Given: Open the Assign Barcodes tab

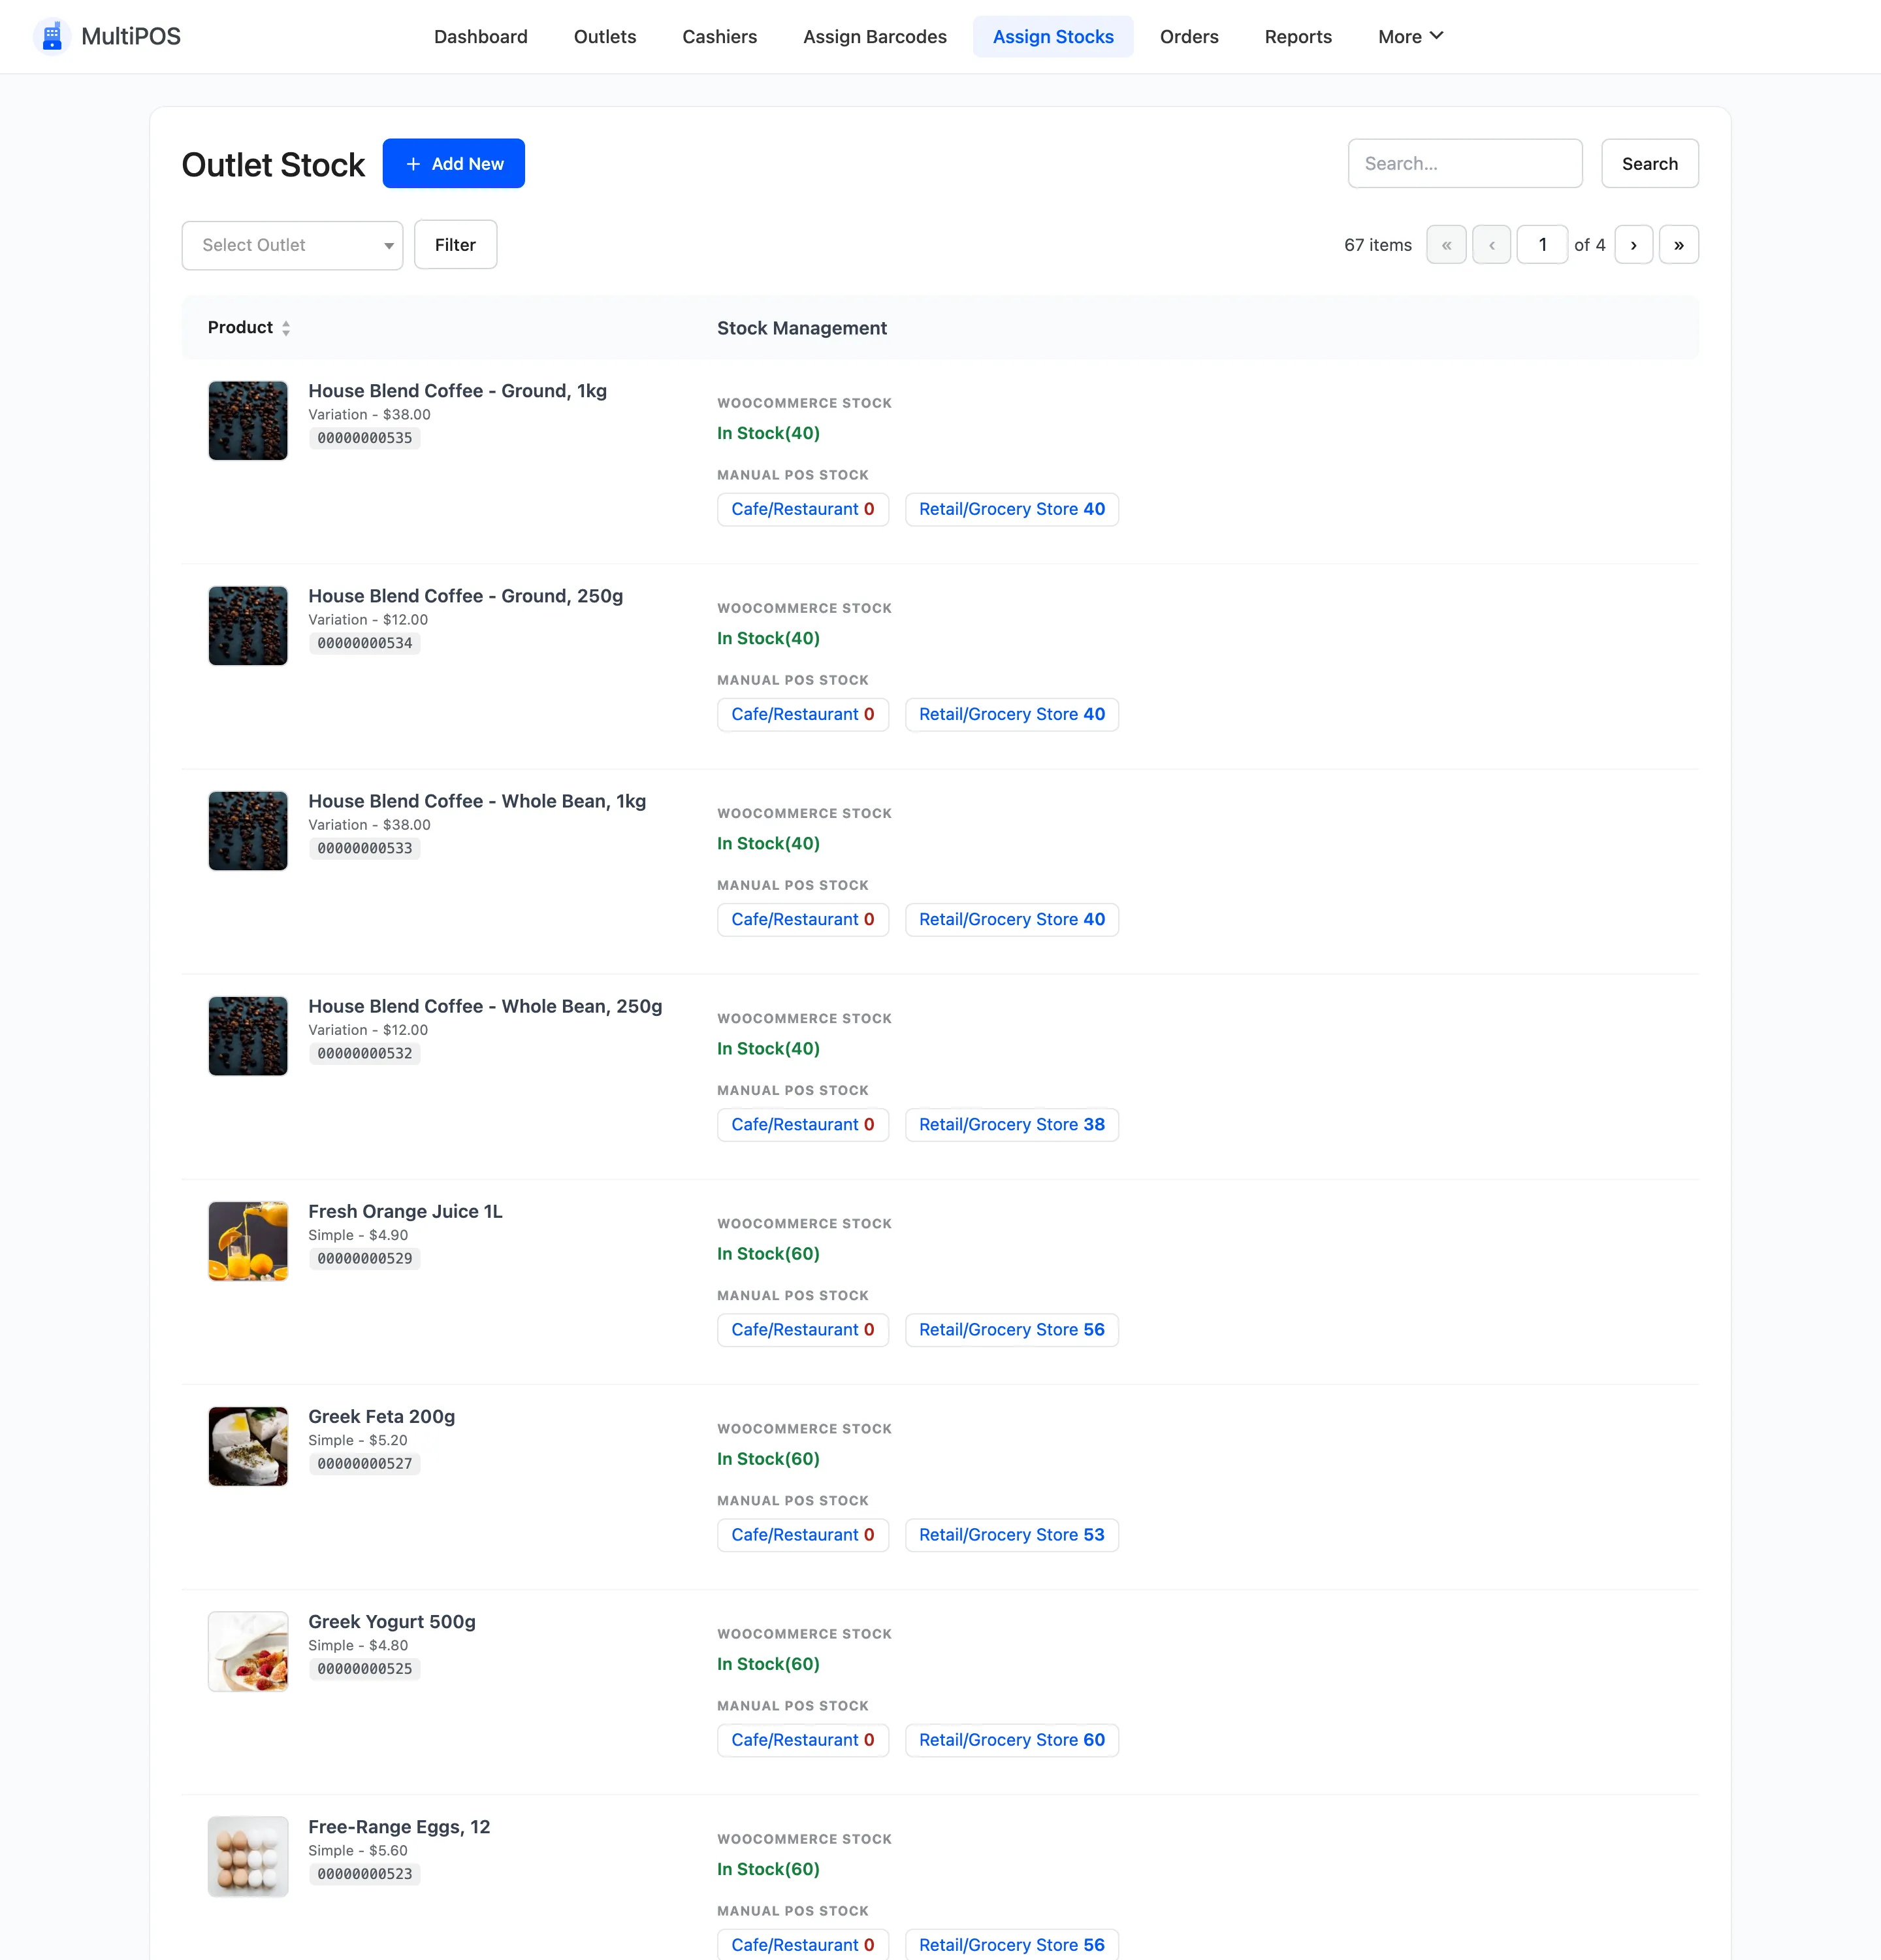Looking at the screenshot, I should pos(875,37).
